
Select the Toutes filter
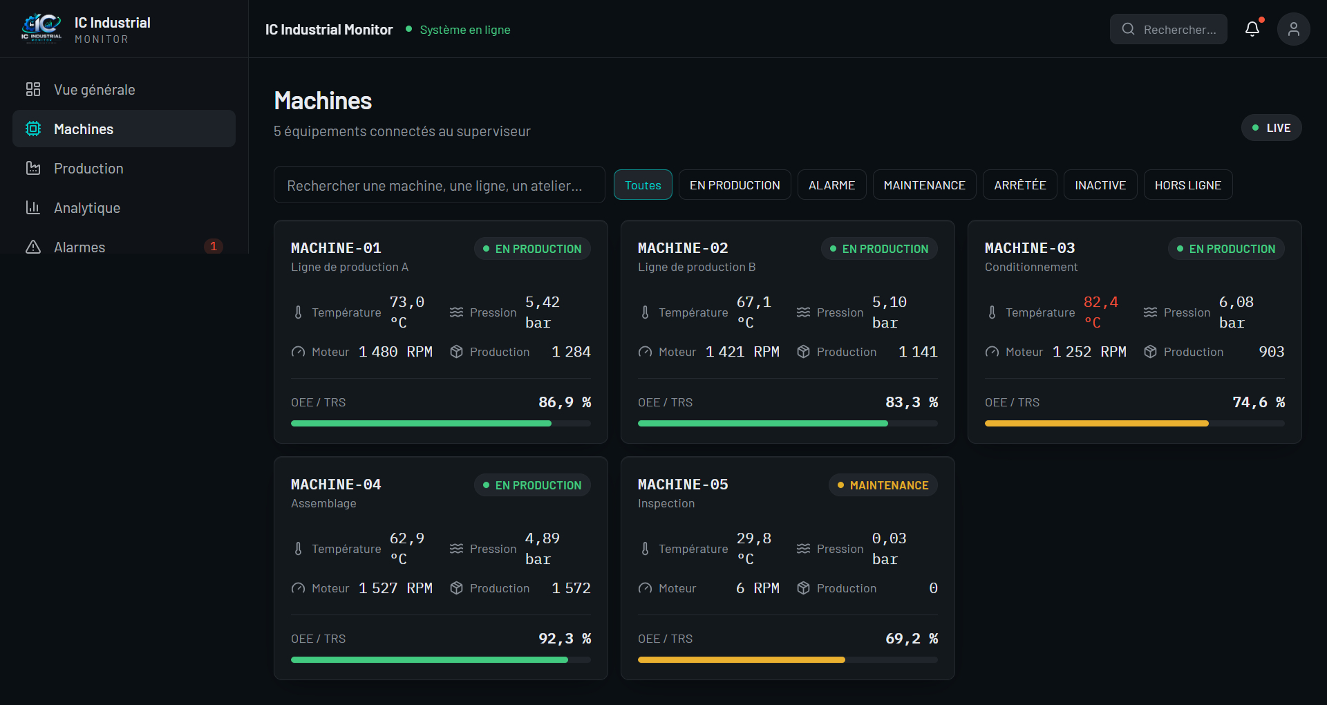coord(643,185)
